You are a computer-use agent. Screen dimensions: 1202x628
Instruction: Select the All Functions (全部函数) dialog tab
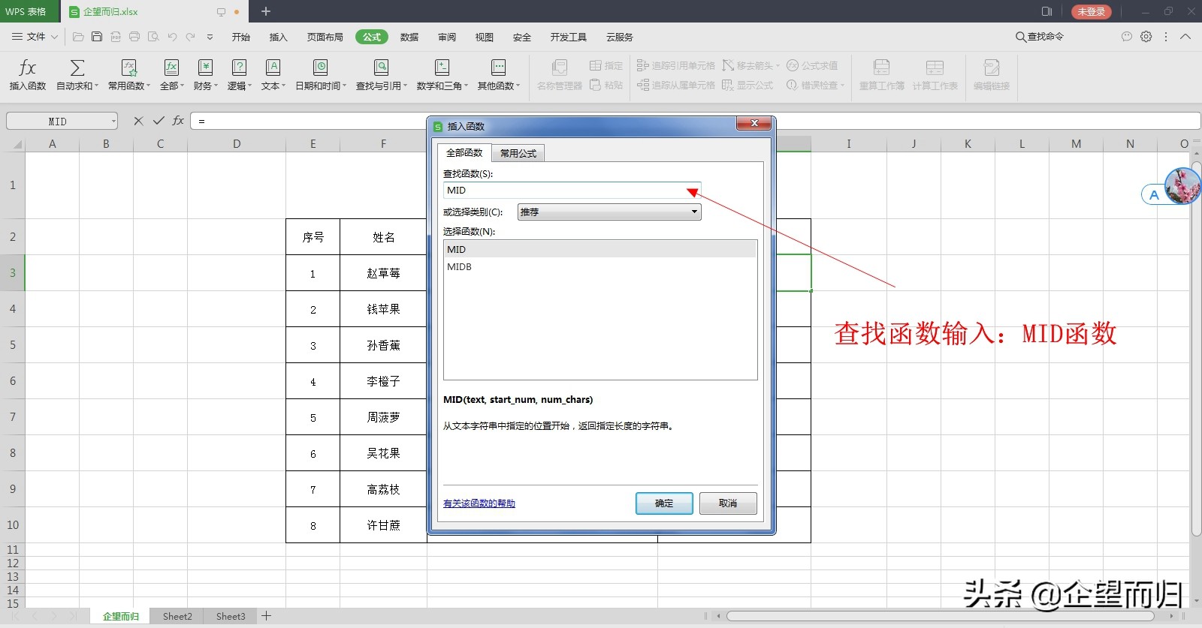coord(464,152)
